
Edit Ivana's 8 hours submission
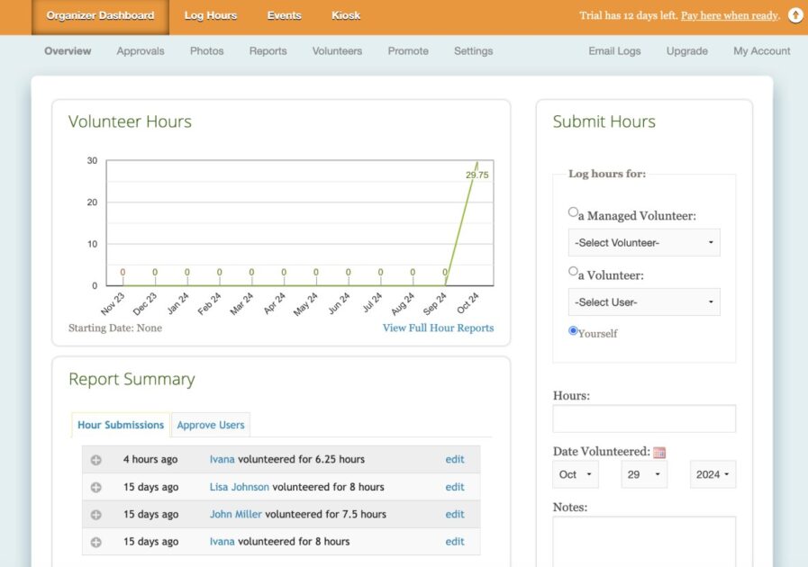(x=454, y=541)
